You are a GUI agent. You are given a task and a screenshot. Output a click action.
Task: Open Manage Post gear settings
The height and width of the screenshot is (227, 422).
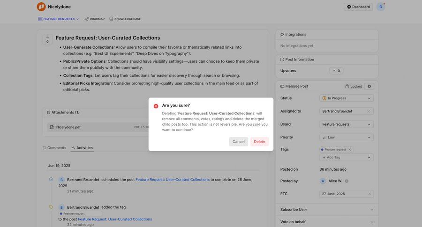369,86
